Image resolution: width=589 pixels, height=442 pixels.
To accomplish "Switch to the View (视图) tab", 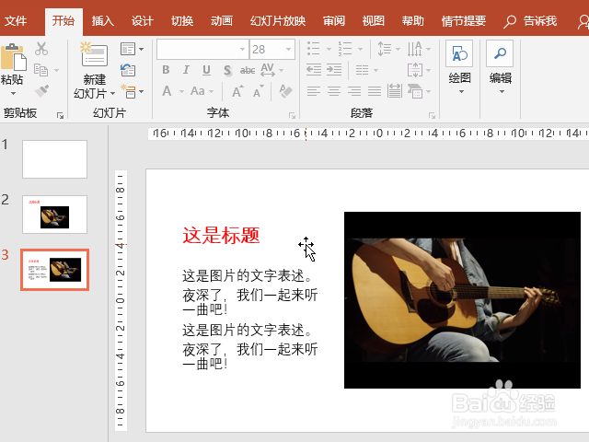I will coord(374,21).
